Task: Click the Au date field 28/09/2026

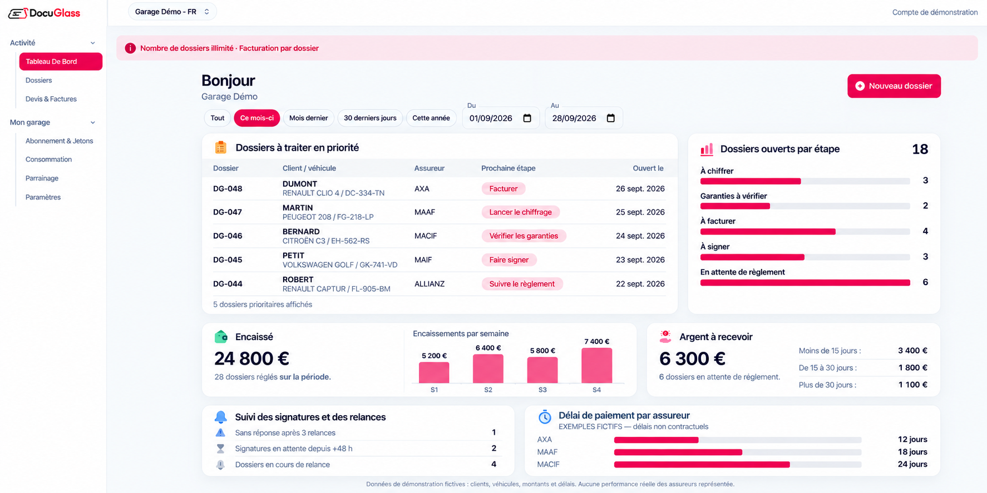Action: (x=584, y=118)
